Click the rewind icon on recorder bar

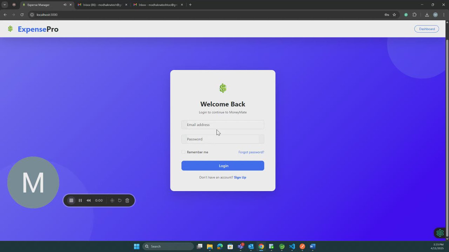(89, 201)
